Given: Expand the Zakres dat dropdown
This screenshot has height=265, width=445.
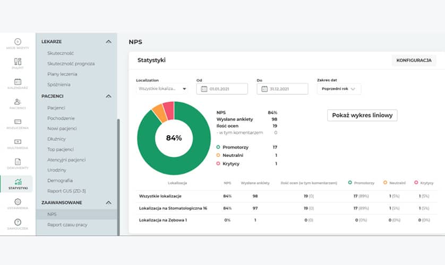Looking at the screenshot, I should click(x=339, y=89).
